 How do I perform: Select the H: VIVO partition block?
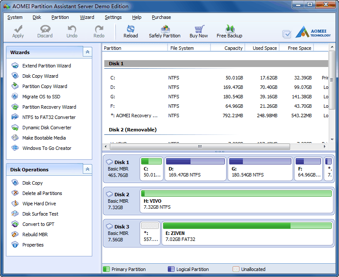236,201
